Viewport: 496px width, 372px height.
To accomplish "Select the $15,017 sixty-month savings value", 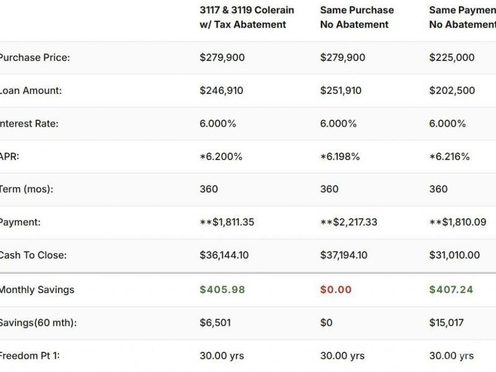I will [447, 323].
